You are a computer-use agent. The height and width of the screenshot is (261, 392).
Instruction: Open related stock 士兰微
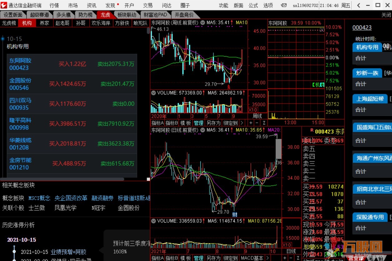pyautogui.click(x=37, y=208)
